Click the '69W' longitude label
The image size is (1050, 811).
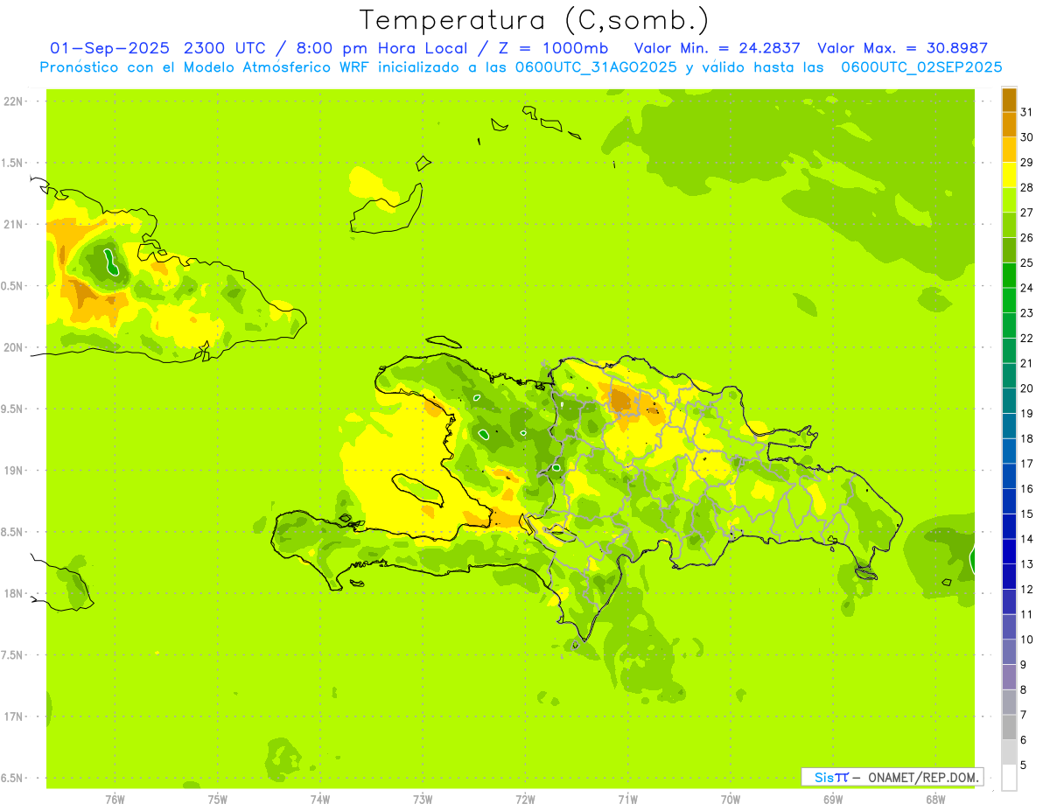(x=833, y=800)
